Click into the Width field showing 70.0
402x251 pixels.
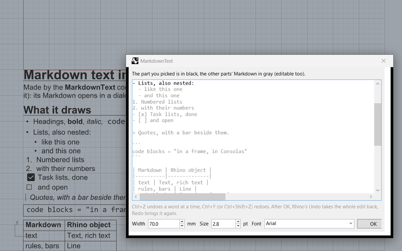coord(164,223)
